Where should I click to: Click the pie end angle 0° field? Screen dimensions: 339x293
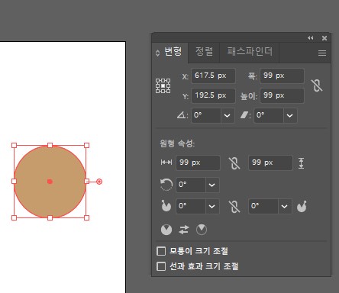coord(263,206)
